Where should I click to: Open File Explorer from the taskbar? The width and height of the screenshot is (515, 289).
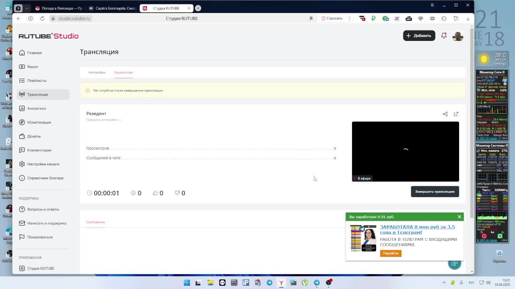[x=210, y=283]
